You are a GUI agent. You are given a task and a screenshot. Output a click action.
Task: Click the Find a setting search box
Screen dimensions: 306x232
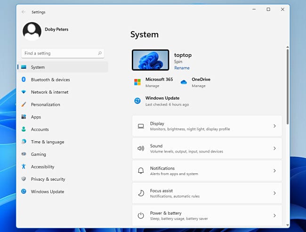[59, 54]
